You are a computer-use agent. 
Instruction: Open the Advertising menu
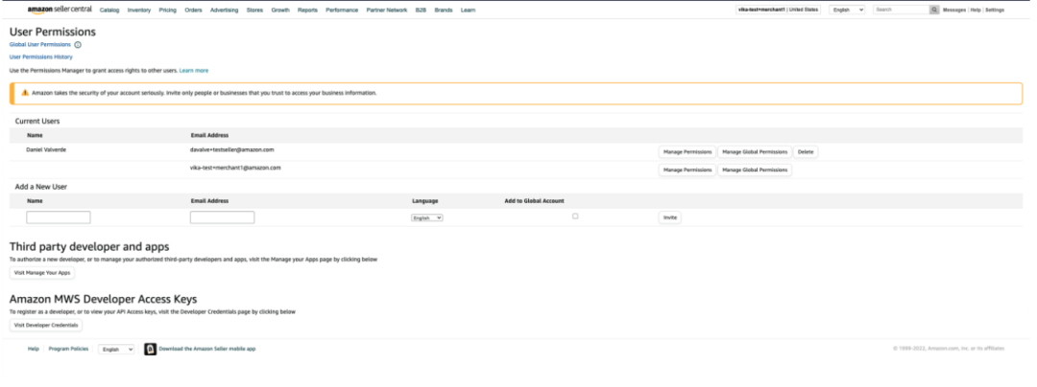tap(224, 10)
